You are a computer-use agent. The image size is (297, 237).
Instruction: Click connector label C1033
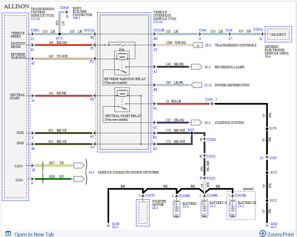[211, 156]
